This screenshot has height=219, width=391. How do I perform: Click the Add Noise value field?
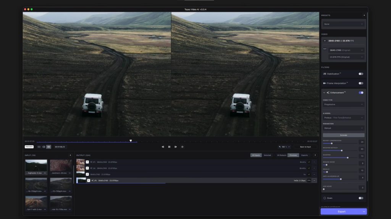click(x=362, y=188)
